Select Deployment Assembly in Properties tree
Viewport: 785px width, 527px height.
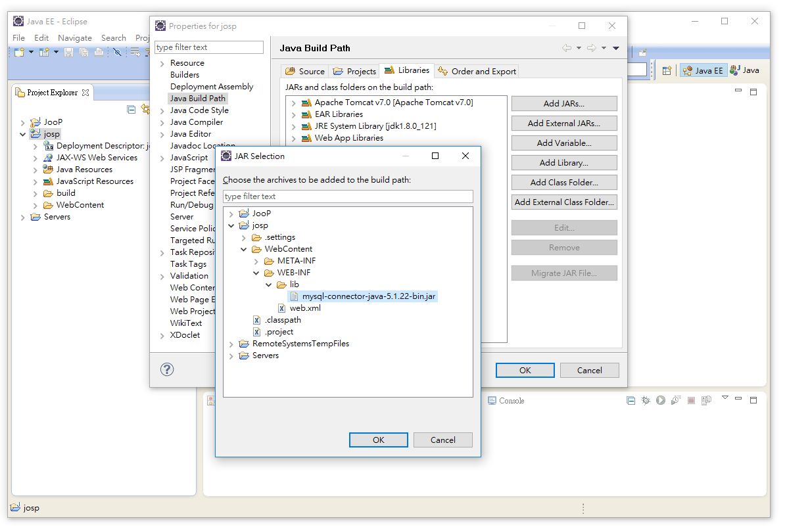click(x=211, y=87)
